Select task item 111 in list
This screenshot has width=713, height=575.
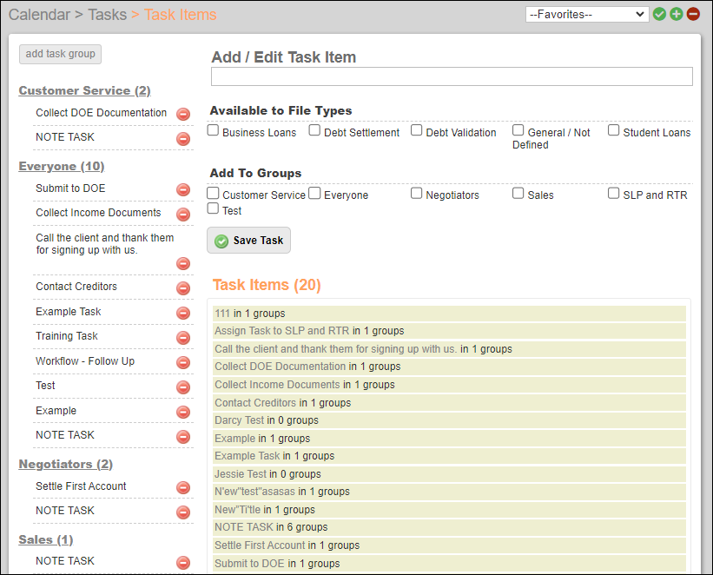tap(449, 314)
